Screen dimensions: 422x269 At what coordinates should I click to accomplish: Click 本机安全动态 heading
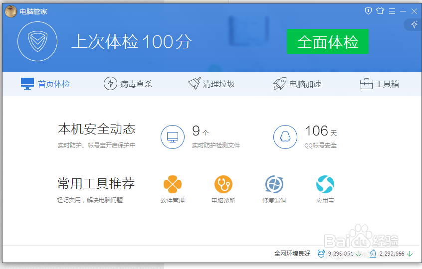(x=97, y=129)
